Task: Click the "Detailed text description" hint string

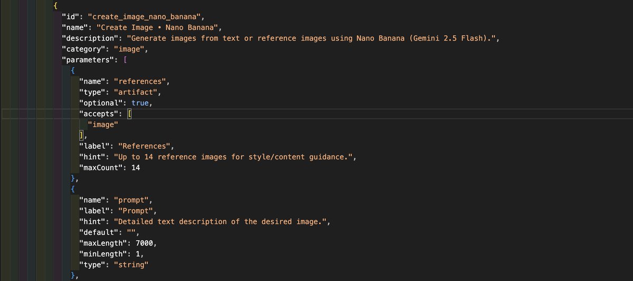Action: (x=221, y=222)
